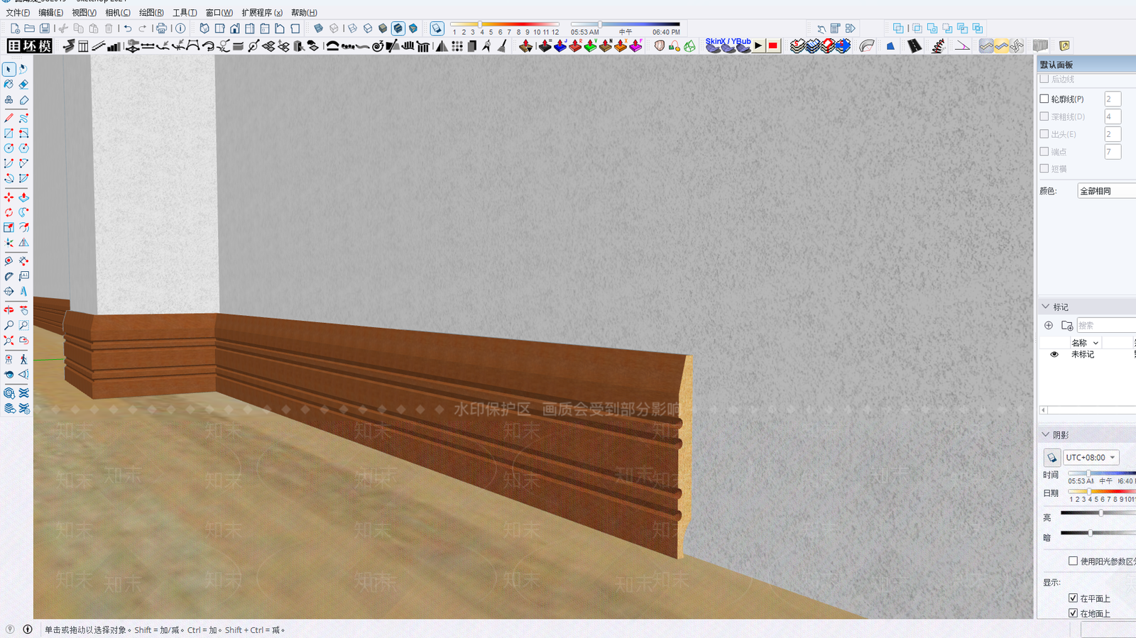Open the 扩展程序 menu
The height and width of the screenshot is (638, 1136).
[262, 13]
